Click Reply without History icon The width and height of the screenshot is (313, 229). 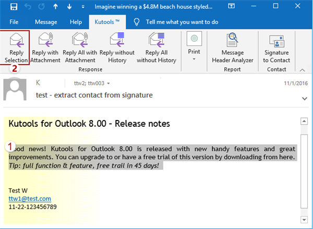[116, 40]
